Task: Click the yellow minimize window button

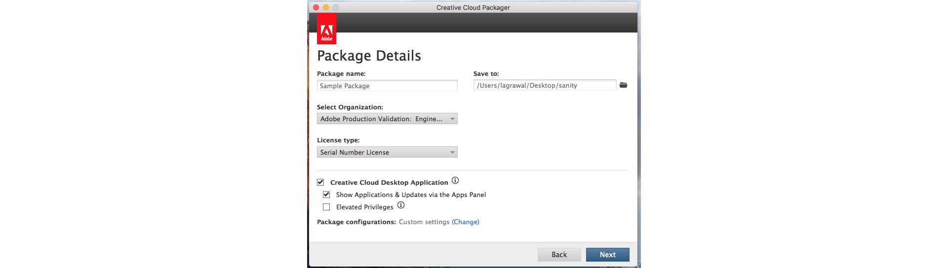Action: (326, 7)
